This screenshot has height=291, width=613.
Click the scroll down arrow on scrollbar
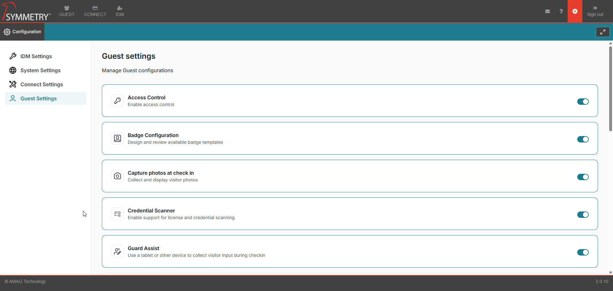610,272
